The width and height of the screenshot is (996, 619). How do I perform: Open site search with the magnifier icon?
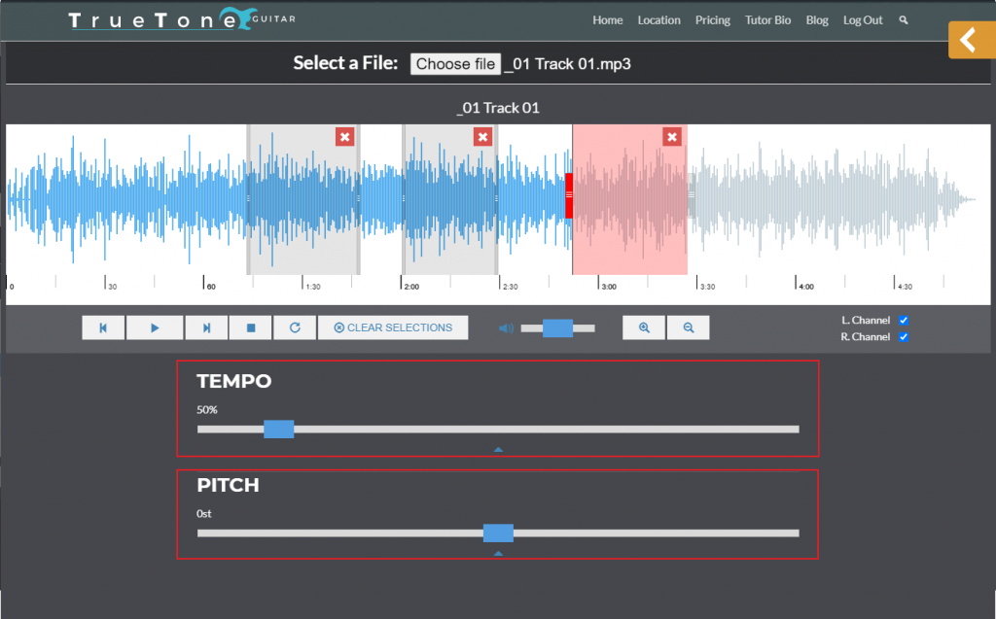pyautogui.click(x=903, y=19)
